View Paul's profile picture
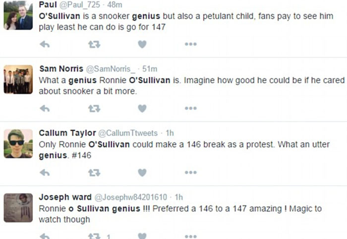Screen dimensions: 347x239 pos(18,16)
